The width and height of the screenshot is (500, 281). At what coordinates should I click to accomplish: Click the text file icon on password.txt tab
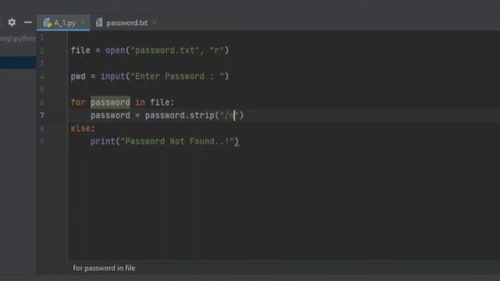click(99, 23)
